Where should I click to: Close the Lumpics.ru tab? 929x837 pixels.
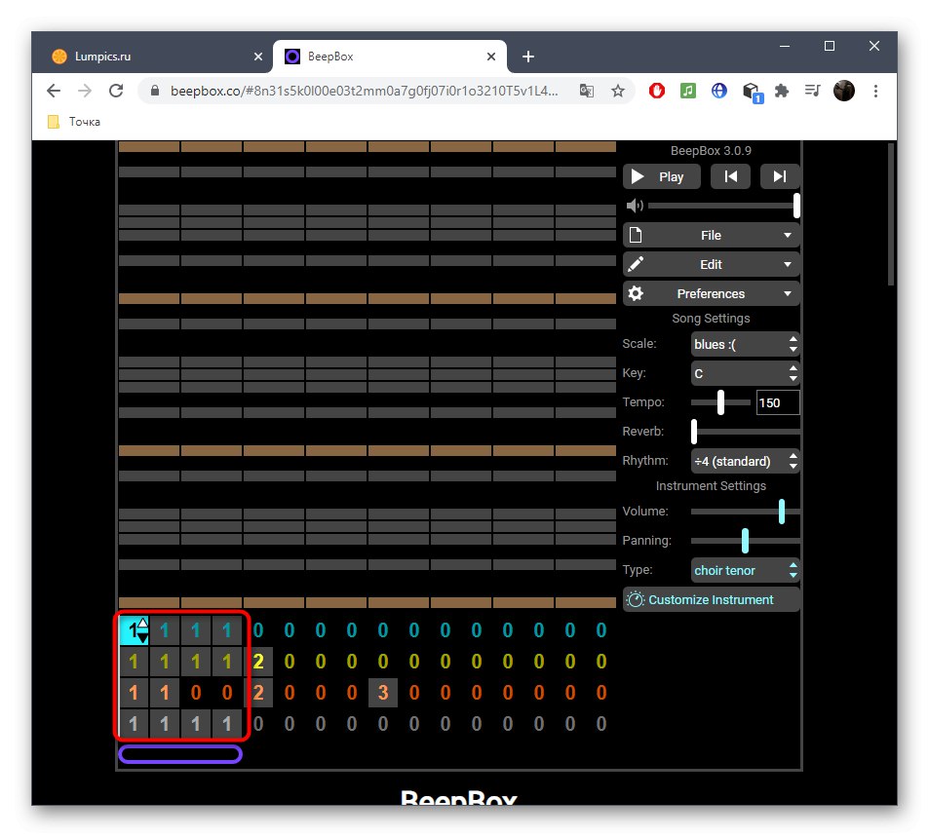(258, 57)
